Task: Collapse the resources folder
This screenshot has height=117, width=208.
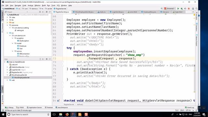Action: (x=7, y=25)
